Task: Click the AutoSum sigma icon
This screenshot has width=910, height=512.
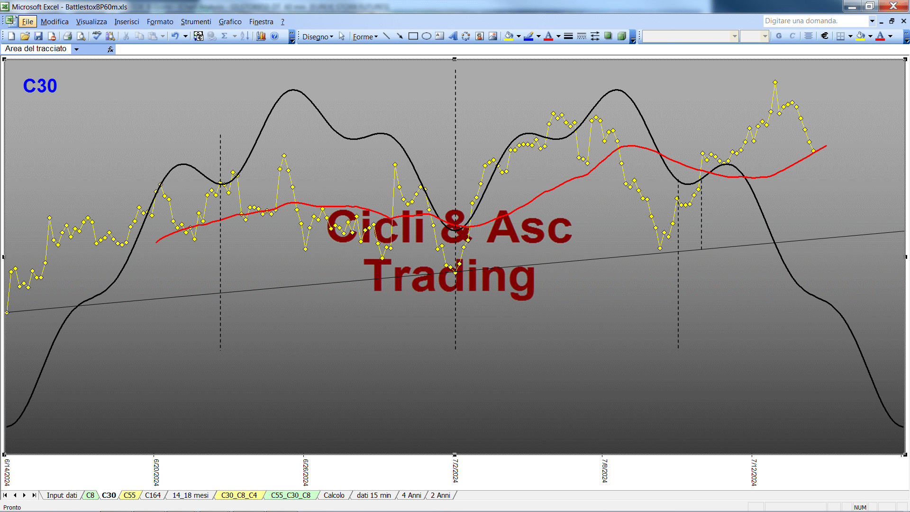Action: click(224, 36)
